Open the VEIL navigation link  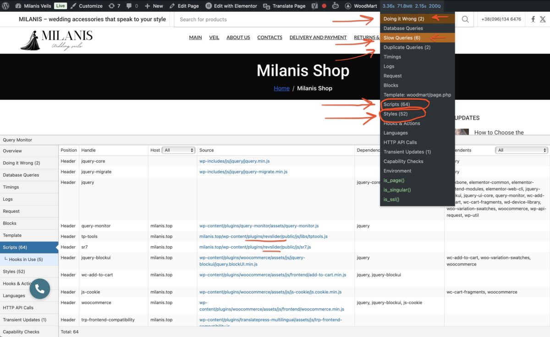[214, 38]
